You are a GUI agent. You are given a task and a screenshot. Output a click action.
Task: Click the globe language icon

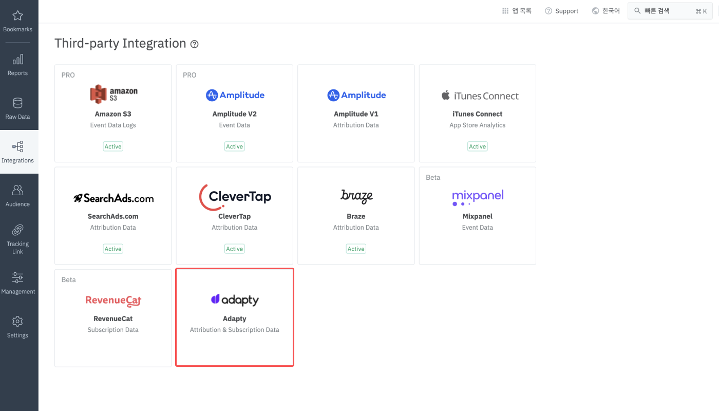pyautogui.click(x=596, y=11)
